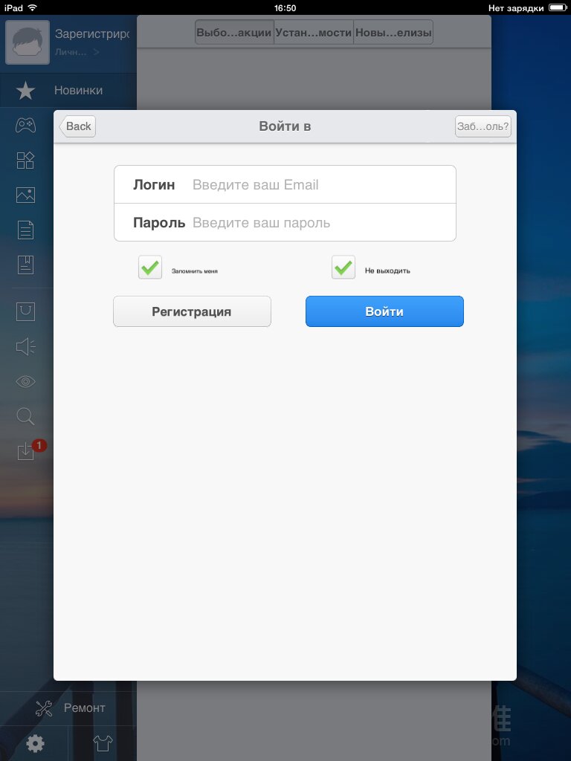
Task: Click the 'Регистрация' button
Action: pos(192,311)
